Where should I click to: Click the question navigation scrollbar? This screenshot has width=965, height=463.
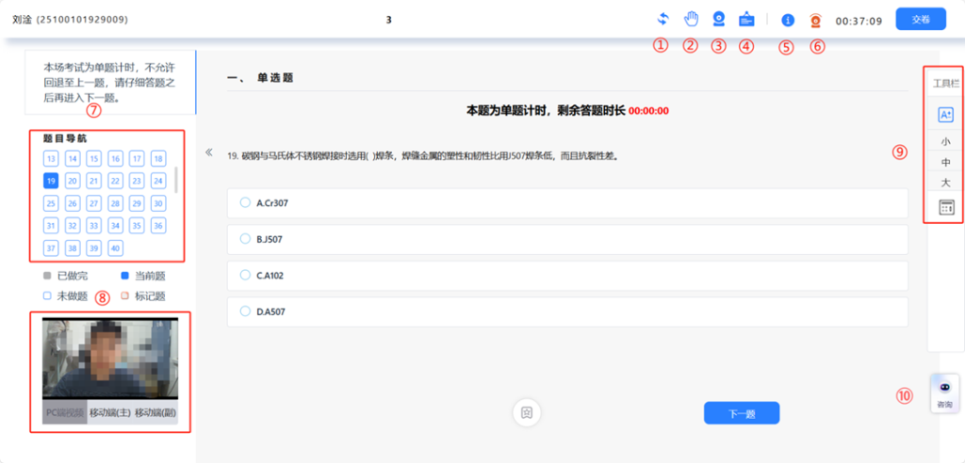[176, 179]
